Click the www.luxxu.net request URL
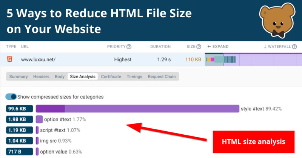 pos(38,59)
